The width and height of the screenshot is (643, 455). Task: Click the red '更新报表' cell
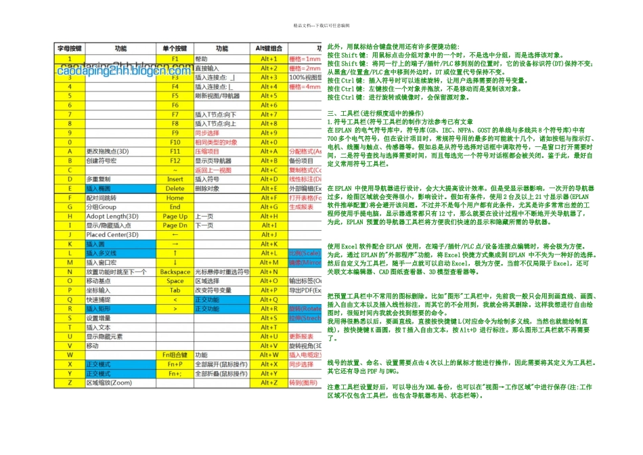[x=305, y=337]
